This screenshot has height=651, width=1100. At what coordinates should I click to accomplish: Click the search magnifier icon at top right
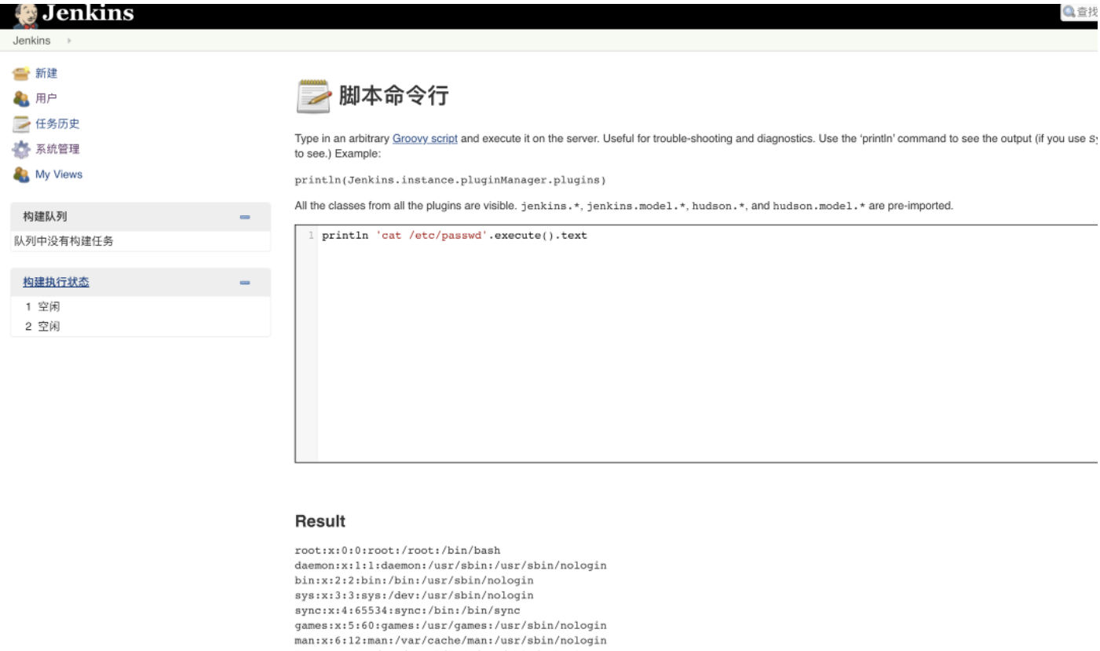pyautogui.click(x=1068, y=13)
